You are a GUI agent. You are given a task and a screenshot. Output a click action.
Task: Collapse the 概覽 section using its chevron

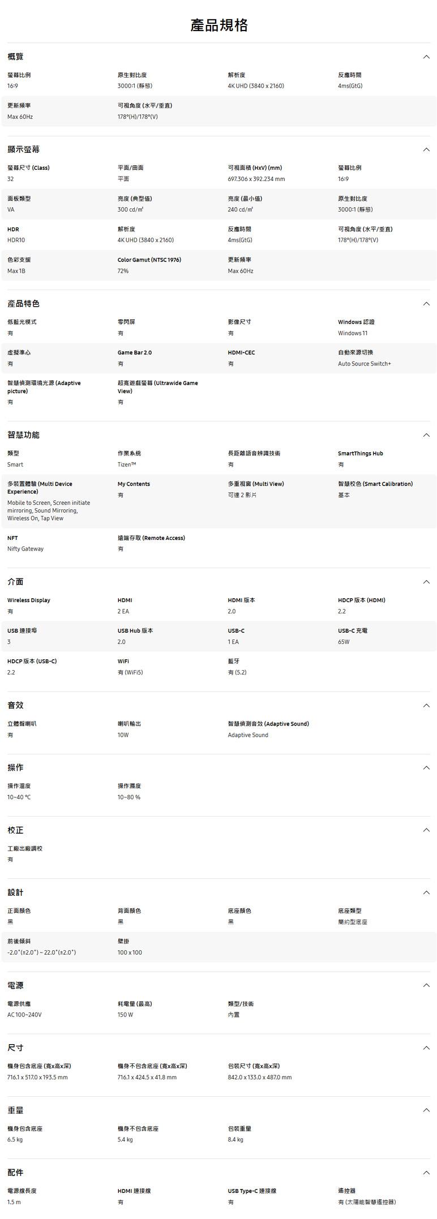(426, 57)
